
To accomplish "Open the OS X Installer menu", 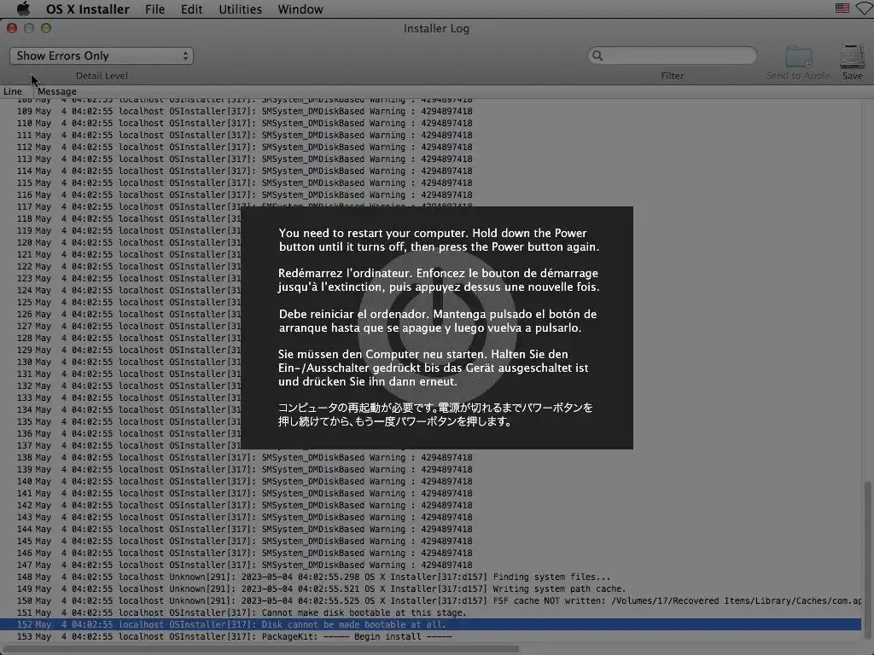I will point(88,9).
